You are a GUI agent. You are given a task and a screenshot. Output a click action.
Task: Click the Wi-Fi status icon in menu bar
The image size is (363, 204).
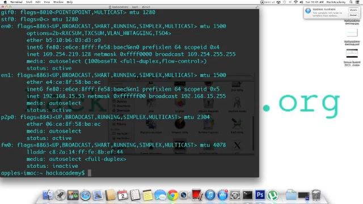click(x=296, y=2)
